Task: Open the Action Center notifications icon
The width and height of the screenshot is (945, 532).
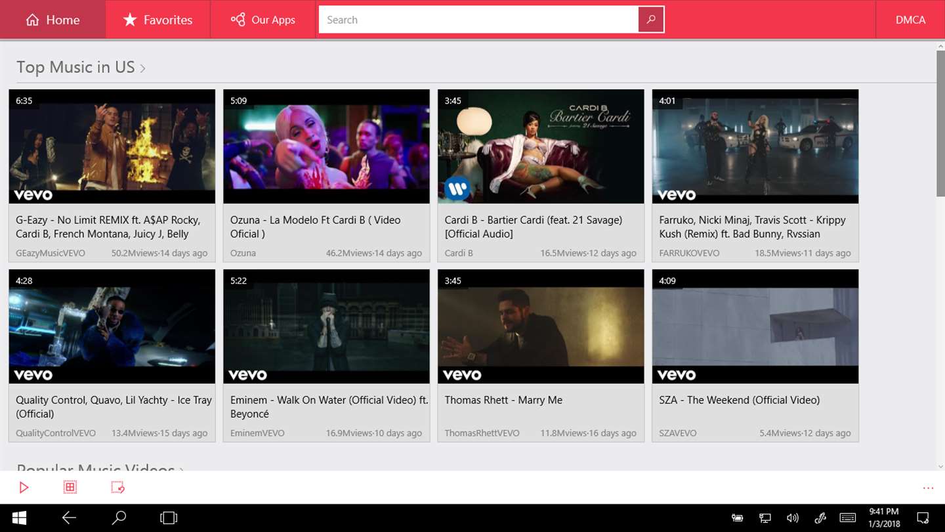Action: pyautogui.click(x=923, y=518)
